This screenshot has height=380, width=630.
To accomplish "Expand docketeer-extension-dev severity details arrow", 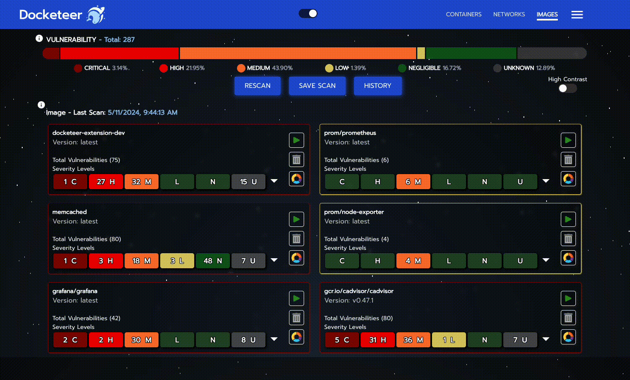I will point(274,181).
